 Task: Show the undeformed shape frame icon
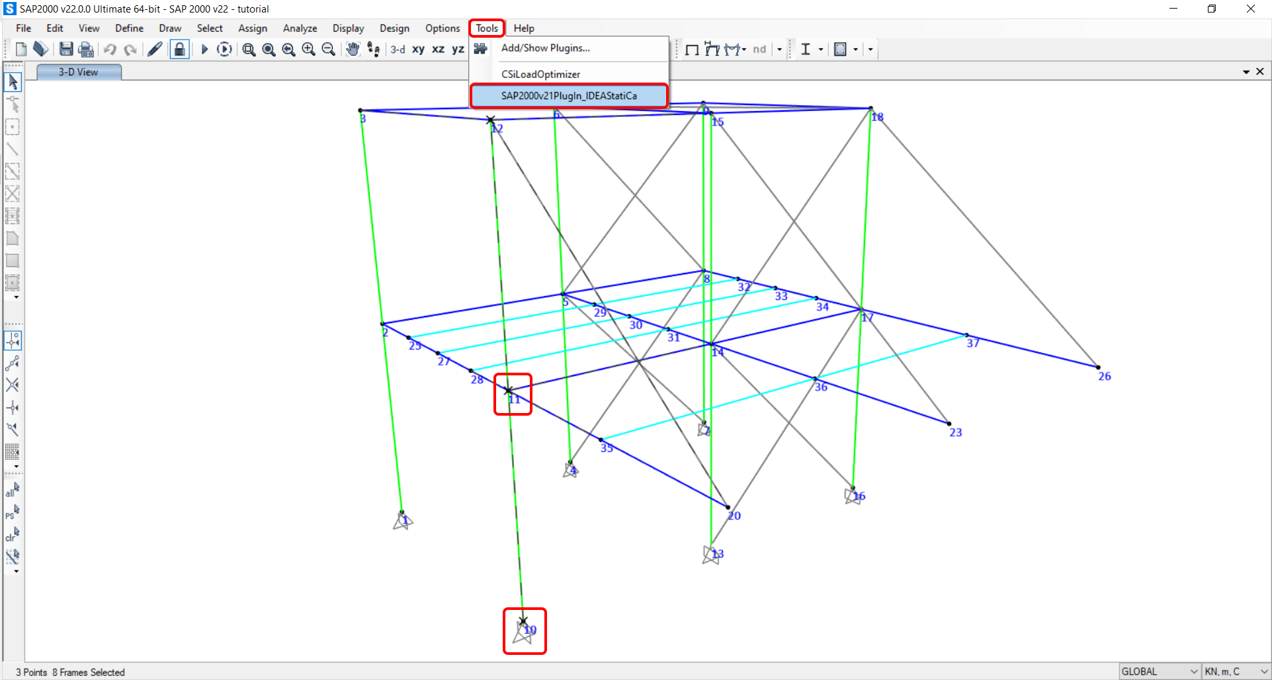coord(692,50)
